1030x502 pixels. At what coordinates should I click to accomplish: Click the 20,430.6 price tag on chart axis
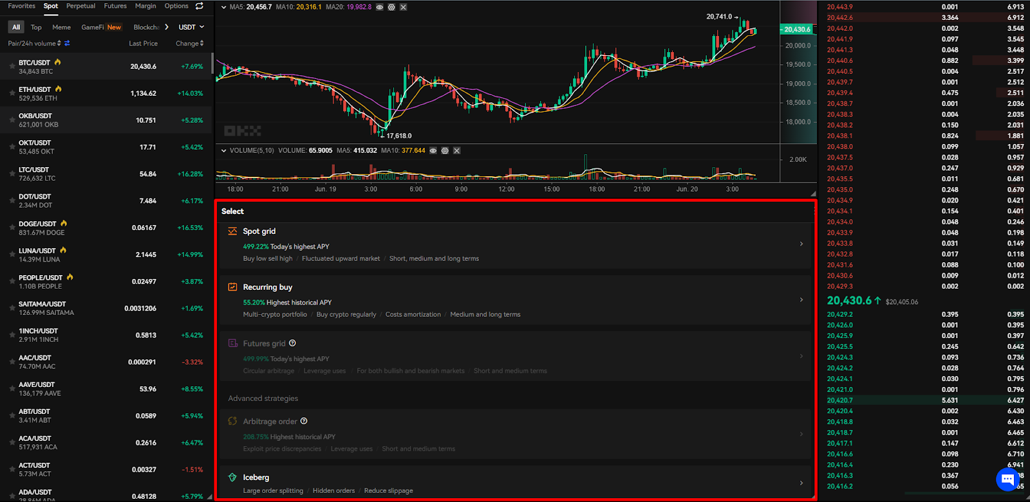(797, 30)
